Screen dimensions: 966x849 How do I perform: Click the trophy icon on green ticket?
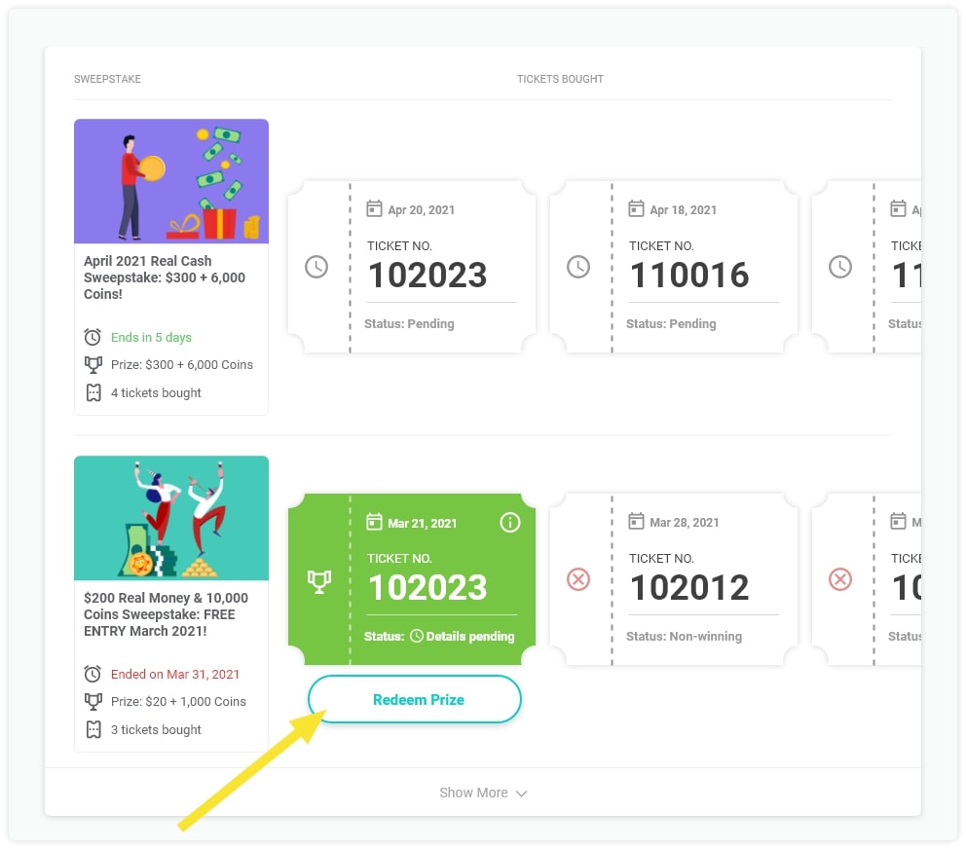coord(317,581)
